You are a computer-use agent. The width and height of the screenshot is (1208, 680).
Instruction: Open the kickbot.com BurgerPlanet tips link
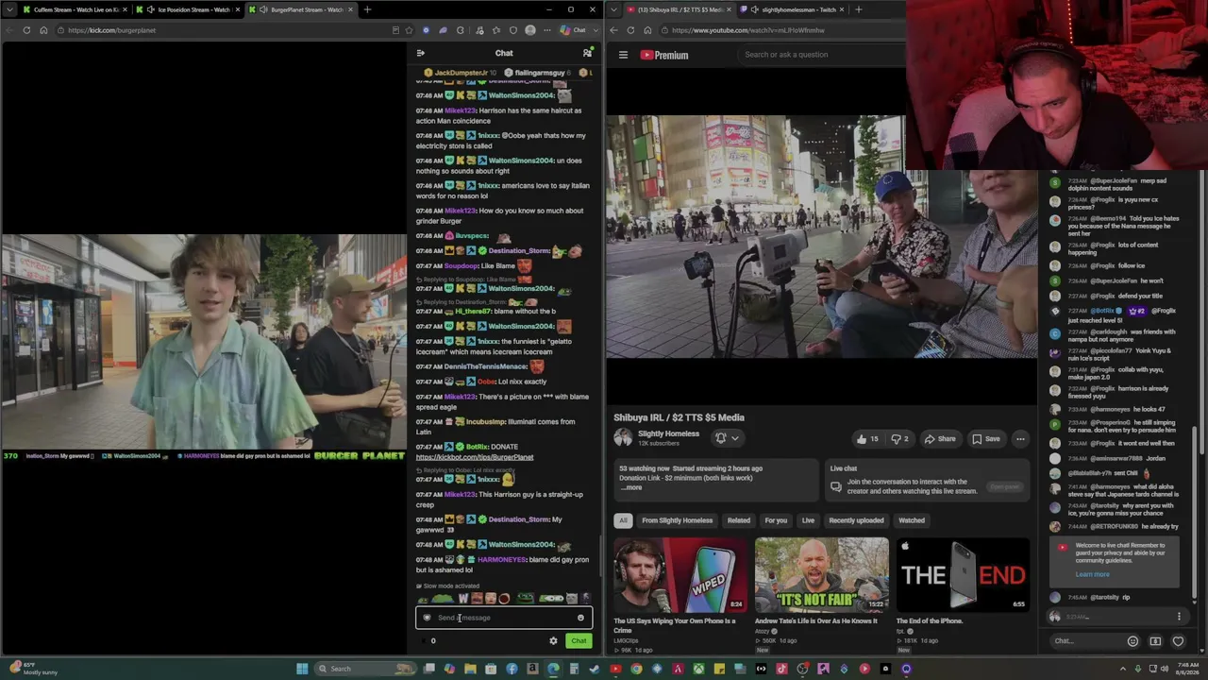tap(475, 457)
